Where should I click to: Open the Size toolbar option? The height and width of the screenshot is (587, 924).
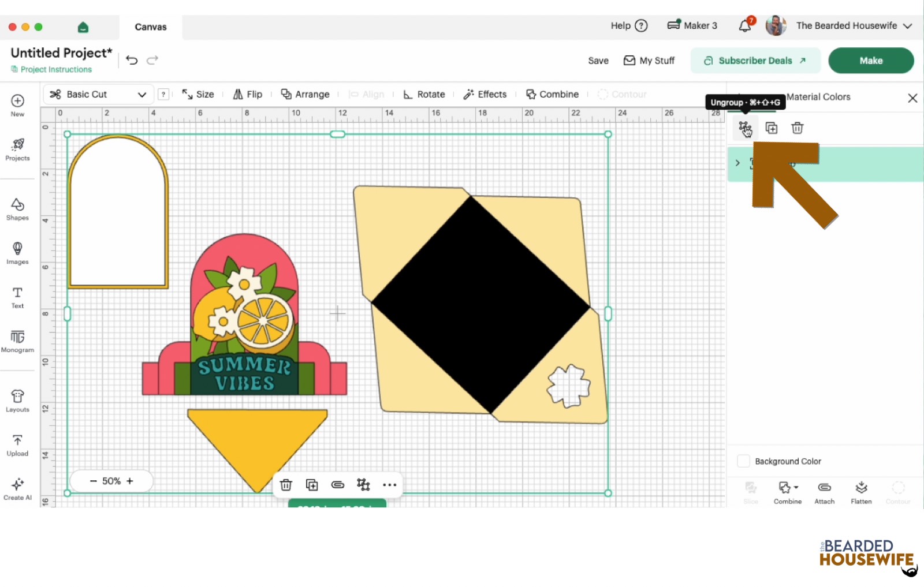pos(198,95)
